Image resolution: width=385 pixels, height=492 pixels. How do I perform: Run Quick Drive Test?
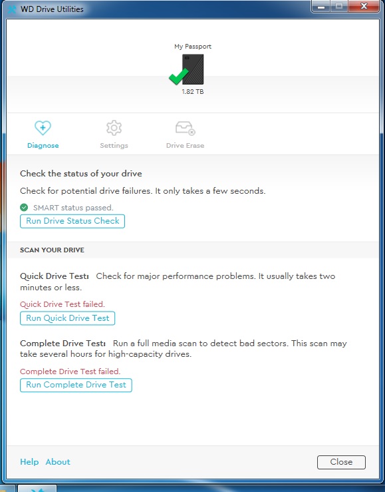tap(67, 318)
